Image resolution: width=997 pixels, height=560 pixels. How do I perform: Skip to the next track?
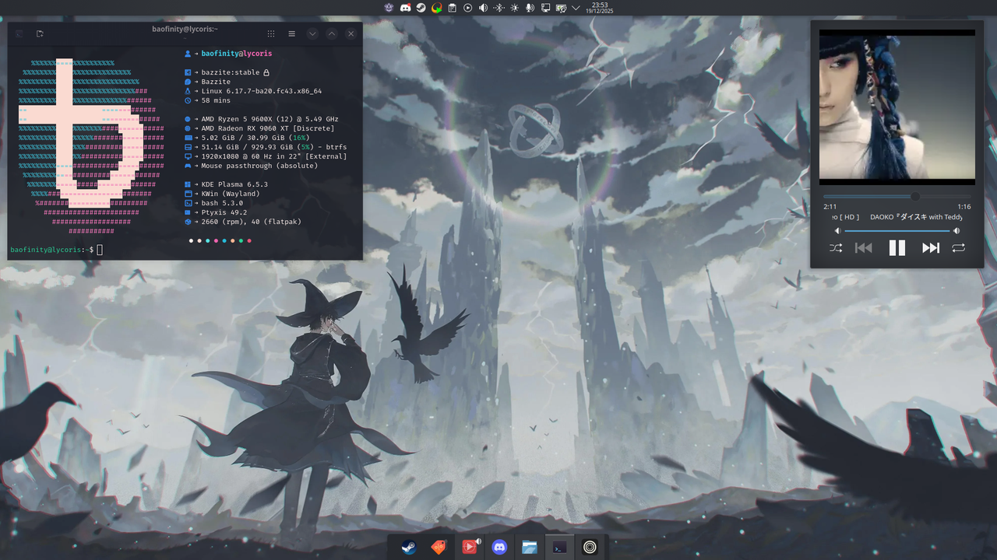point(930,247)
